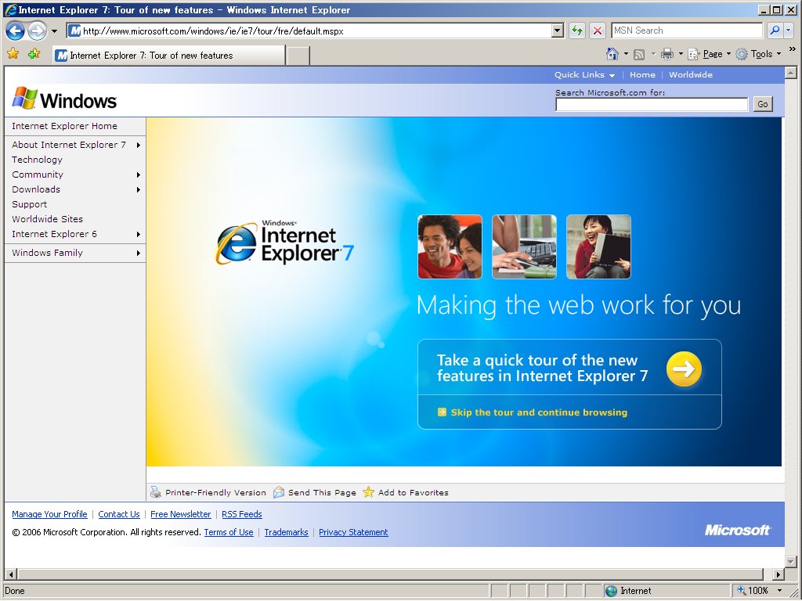
Task: Open the Quick Links dropdown
Action: pos(584,74)
